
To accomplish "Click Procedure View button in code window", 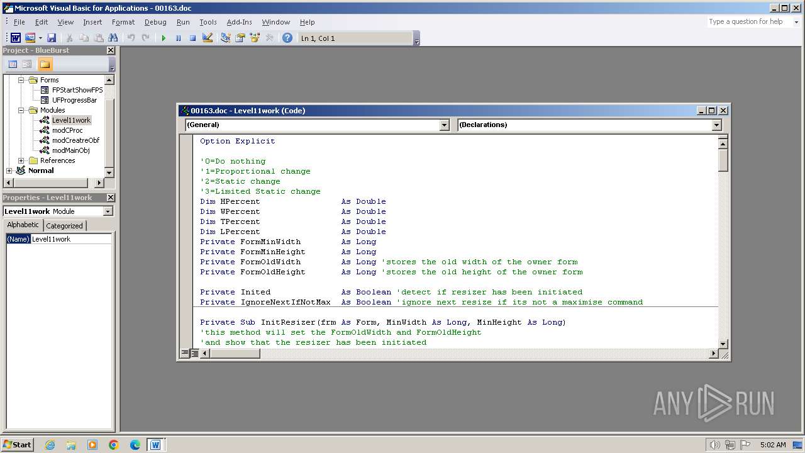I will pos(186,354).
